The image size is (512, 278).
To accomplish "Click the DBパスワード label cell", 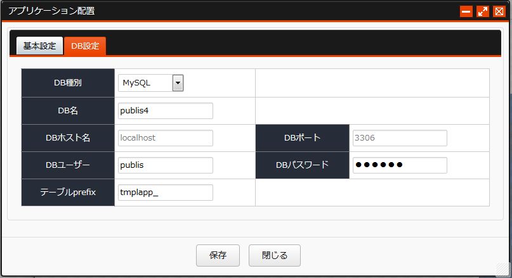I will pyautogui.click(x=303, y=165).
